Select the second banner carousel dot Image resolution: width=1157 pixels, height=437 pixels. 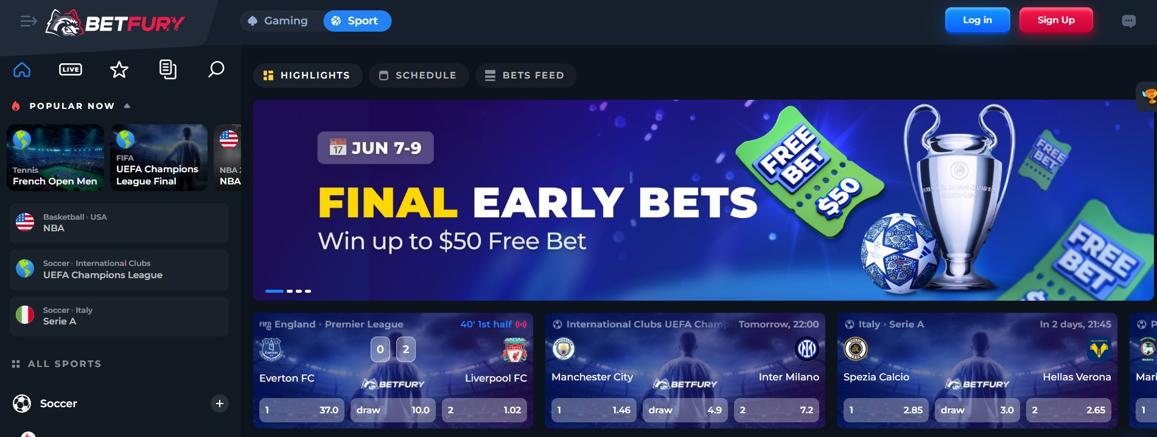[290, 291]
